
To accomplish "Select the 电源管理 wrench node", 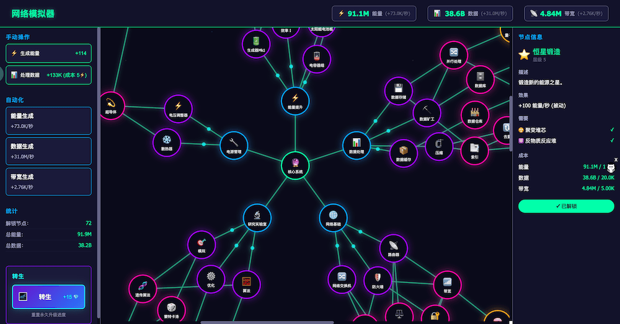I will tap(234, 145).
